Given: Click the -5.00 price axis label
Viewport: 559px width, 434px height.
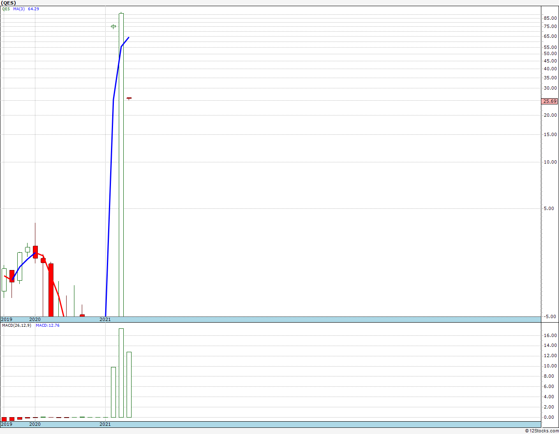Looking at the screenshot, I should click(x=550, y=316).
